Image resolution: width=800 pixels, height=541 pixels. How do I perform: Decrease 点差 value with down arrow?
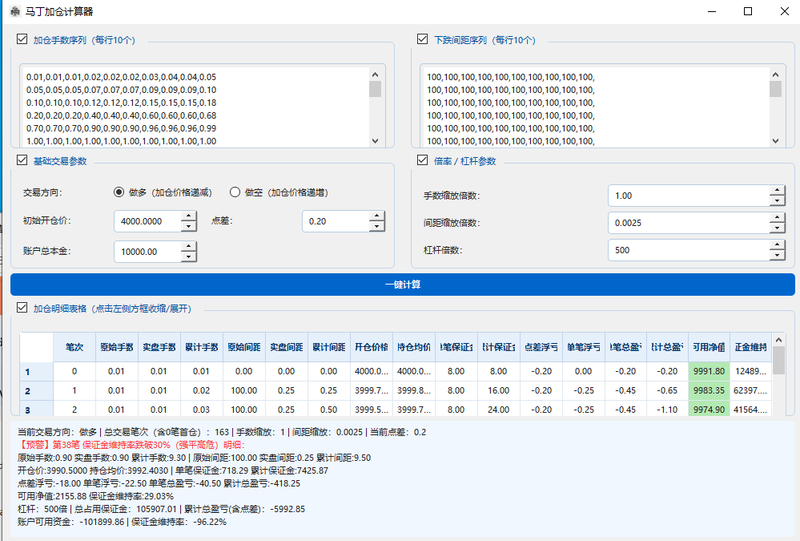click(x=377, y=226)
